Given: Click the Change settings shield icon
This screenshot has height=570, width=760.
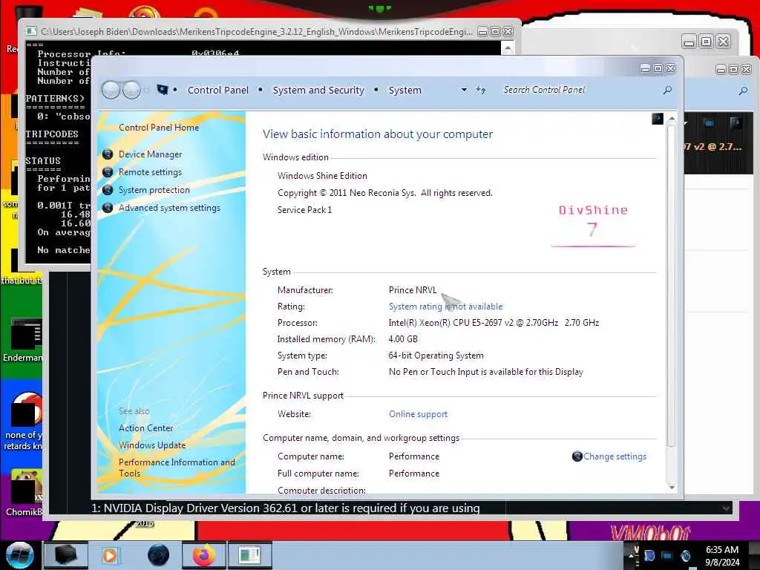Looking at the screenshot, I should tap(577, 456).
